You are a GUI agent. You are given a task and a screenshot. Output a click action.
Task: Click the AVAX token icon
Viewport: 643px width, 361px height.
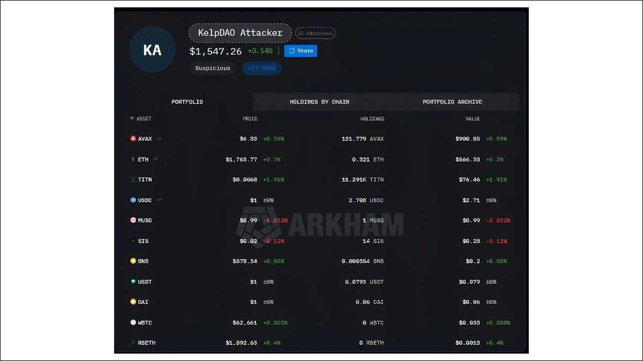(x=133, y=139)
